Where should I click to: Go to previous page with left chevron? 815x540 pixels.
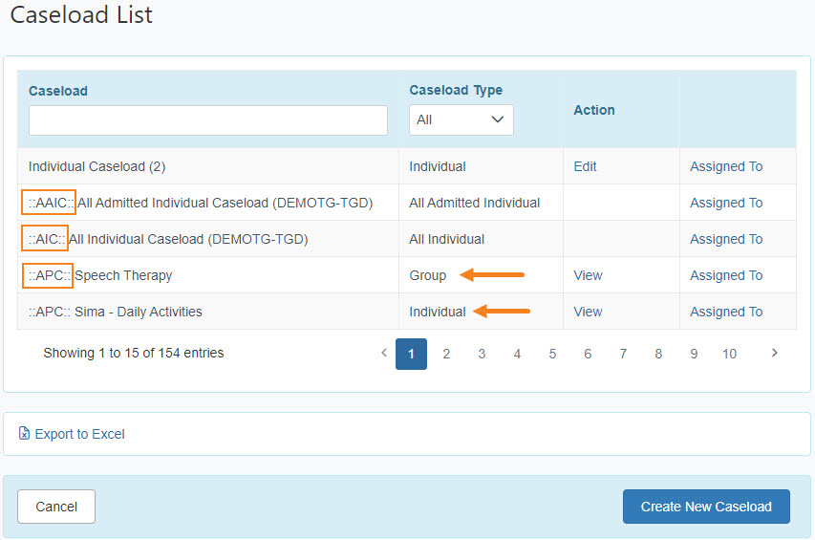click(x=384, y=353)
